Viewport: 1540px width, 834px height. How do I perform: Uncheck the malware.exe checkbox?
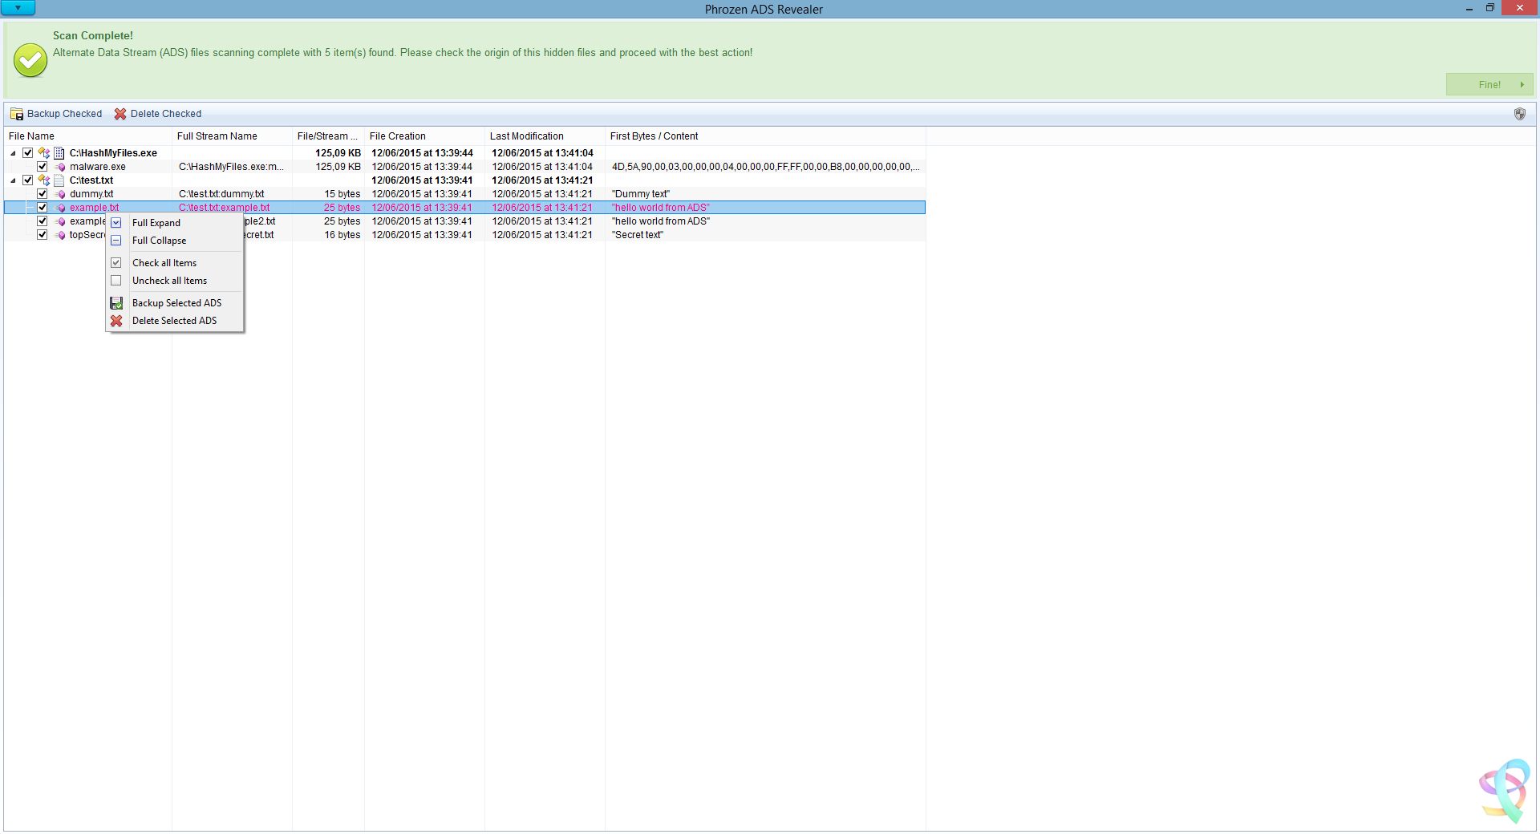pos(43,167)
